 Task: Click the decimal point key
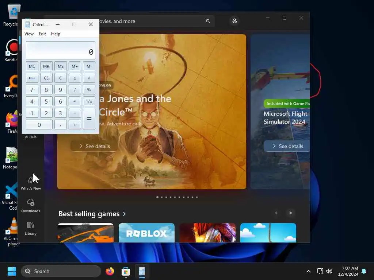pyautogui.click(x=61, y=125)
